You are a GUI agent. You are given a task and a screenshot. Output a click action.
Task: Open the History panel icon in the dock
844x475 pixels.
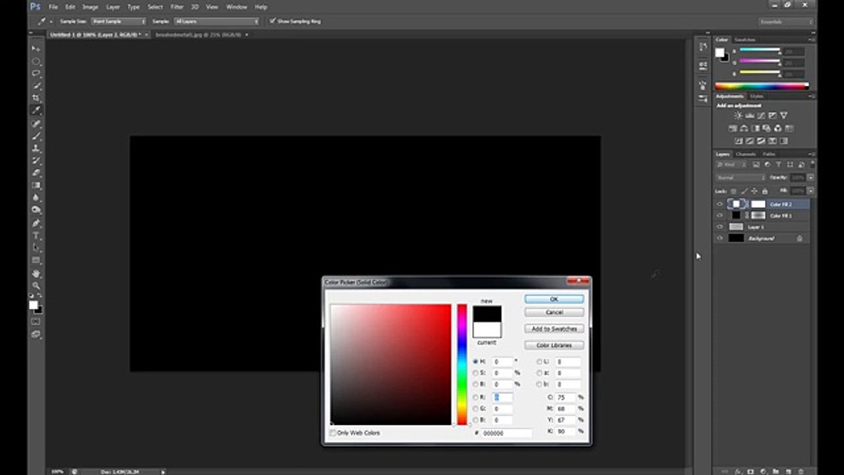703,48
